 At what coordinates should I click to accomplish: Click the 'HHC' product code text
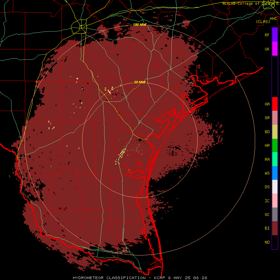(x=273, y=19)
